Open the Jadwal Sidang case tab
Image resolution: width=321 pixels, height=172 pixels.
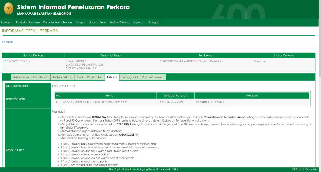click(x=62, y=77)
